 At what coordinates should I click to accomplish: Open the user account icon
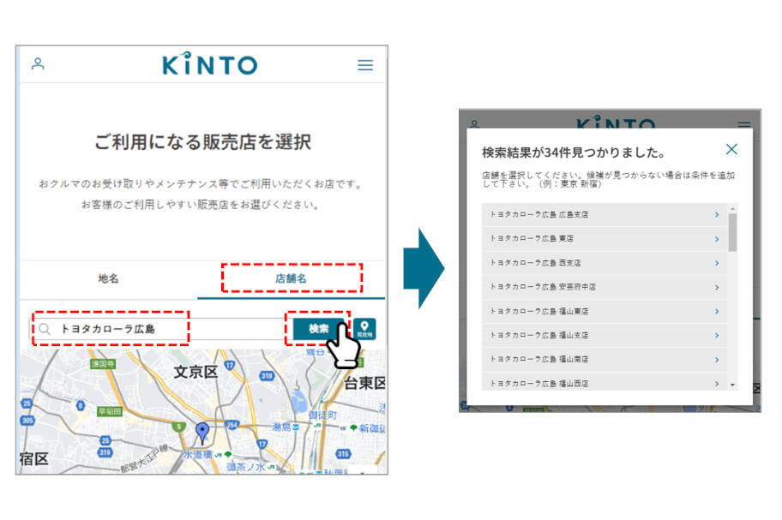coord(38,63)
